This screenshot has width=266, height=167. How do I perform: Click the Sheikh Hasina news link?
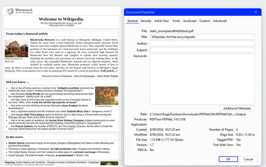(x=16, y=143)
